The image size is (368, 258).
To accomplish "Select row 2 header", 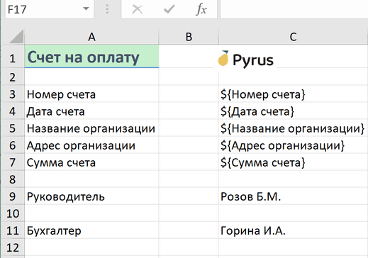I will click(x=13, y=77).
